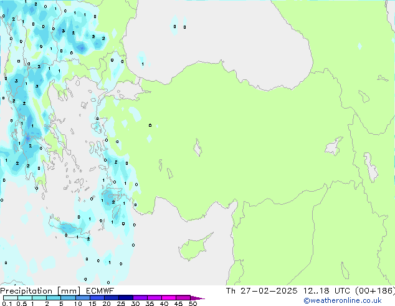395x306 pixels.
Task: Click the 0.5–1 mm legend color box
Action: pos(25,298)
